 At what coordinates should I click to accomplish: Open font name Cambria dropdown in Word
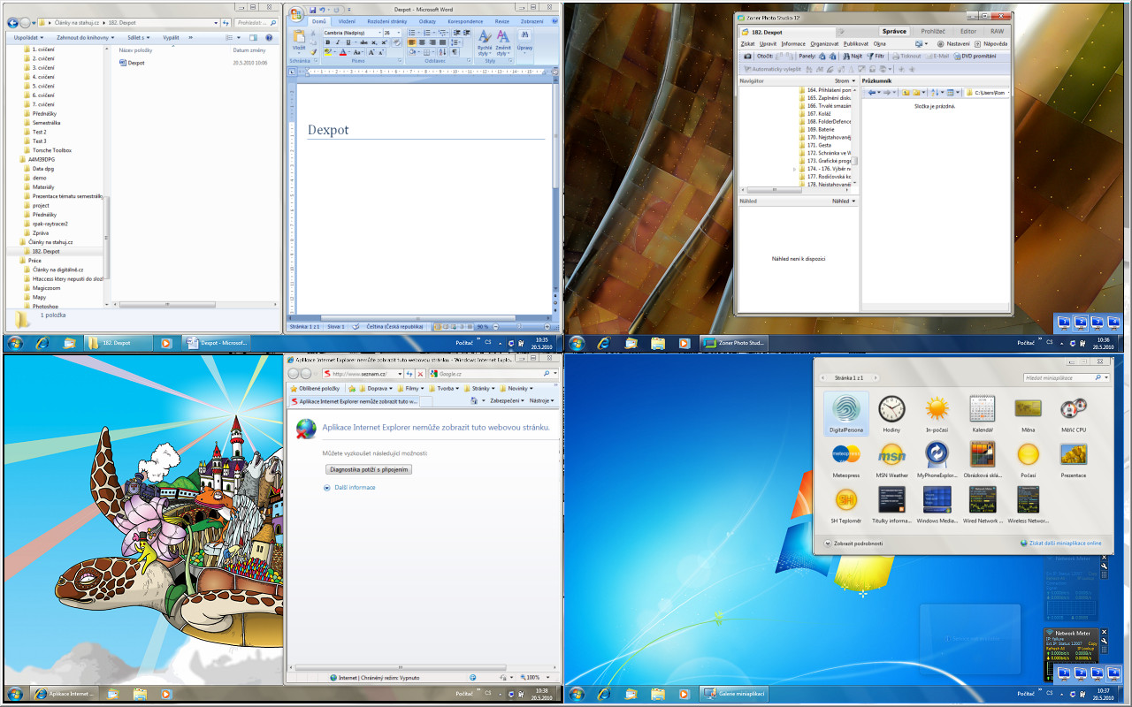379,33
